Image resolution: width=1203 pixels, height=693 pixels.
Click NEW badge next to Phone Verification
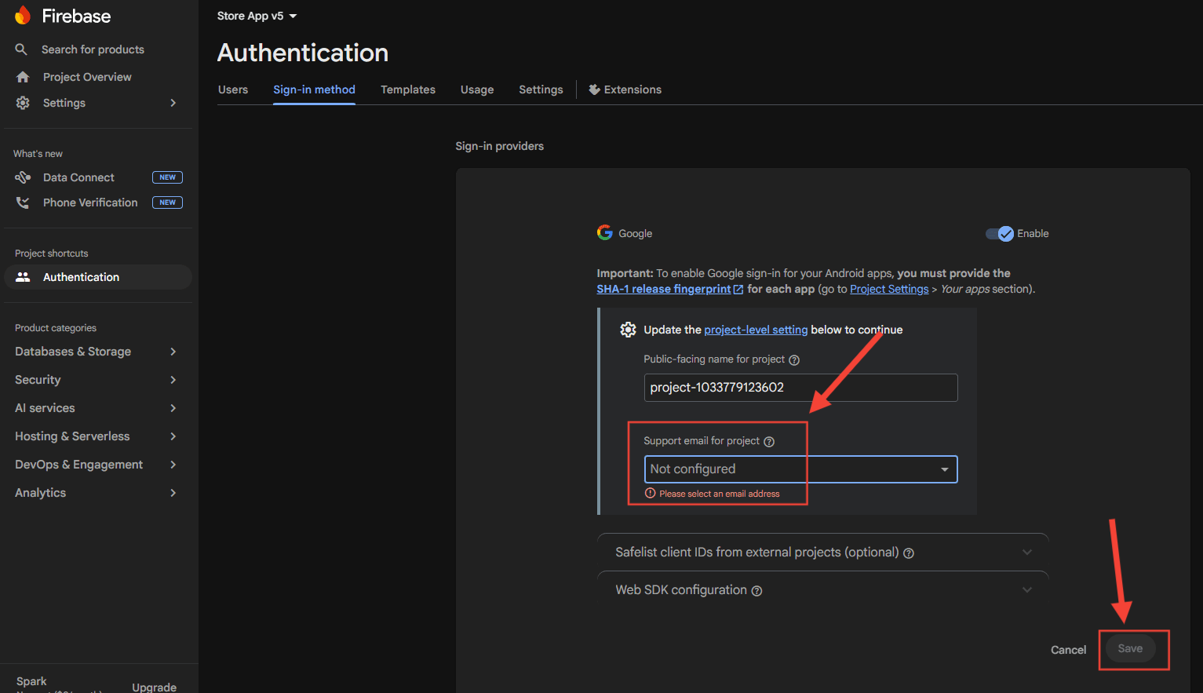point(167,202)
